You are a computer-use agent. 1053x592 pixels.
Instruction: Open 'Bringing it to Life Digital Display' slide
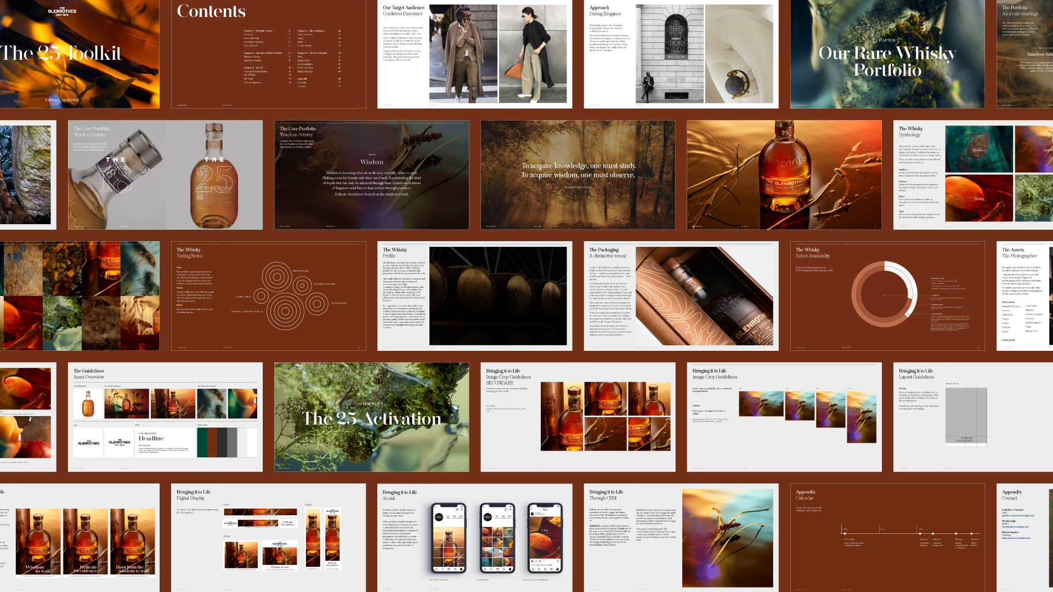(x=268, y=538)
